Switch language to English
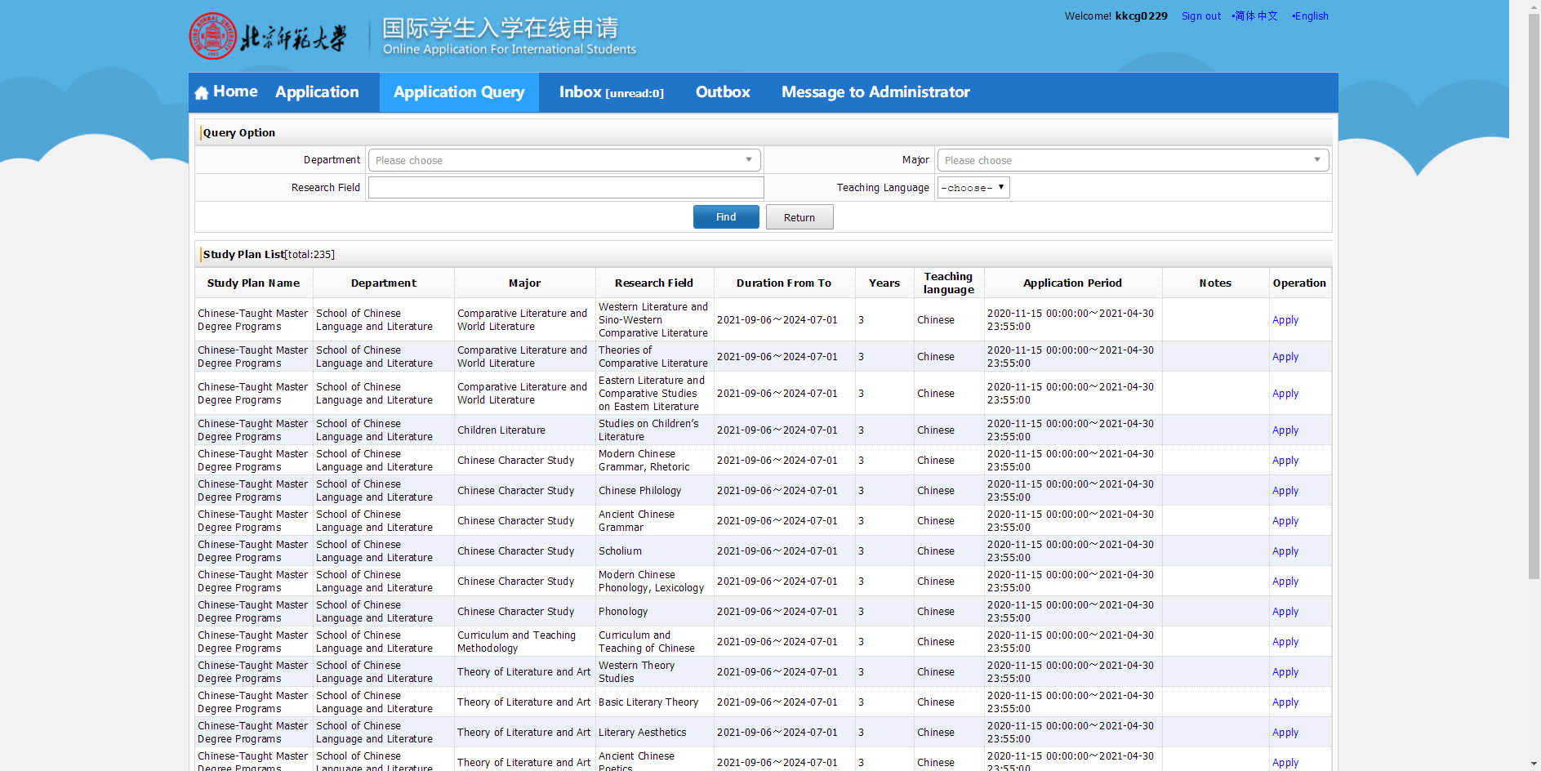1541x771 pixels. click(1311, 16)
